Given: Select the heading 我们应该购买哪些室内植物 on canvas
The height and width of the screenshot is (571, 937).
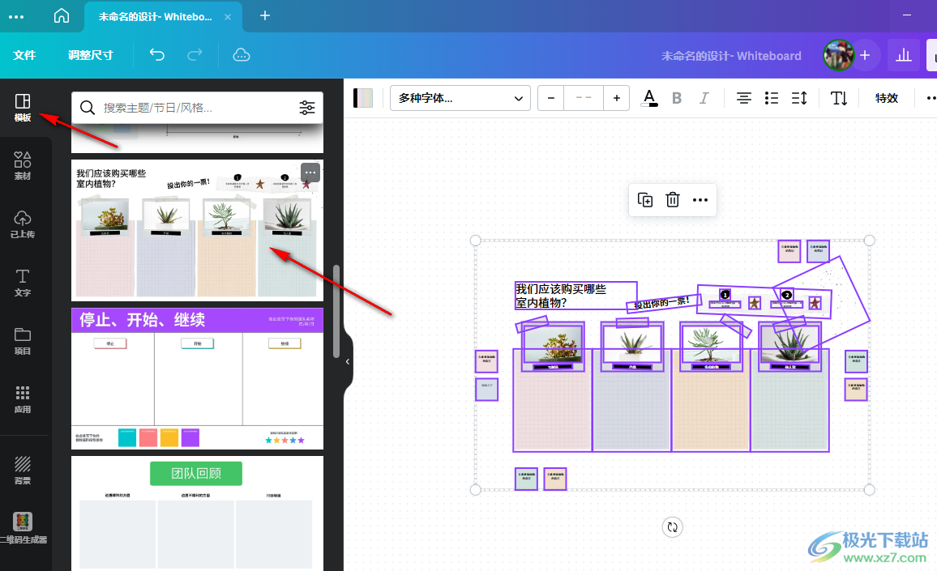Looking at the screenshot, I should [x=575, y=296].
